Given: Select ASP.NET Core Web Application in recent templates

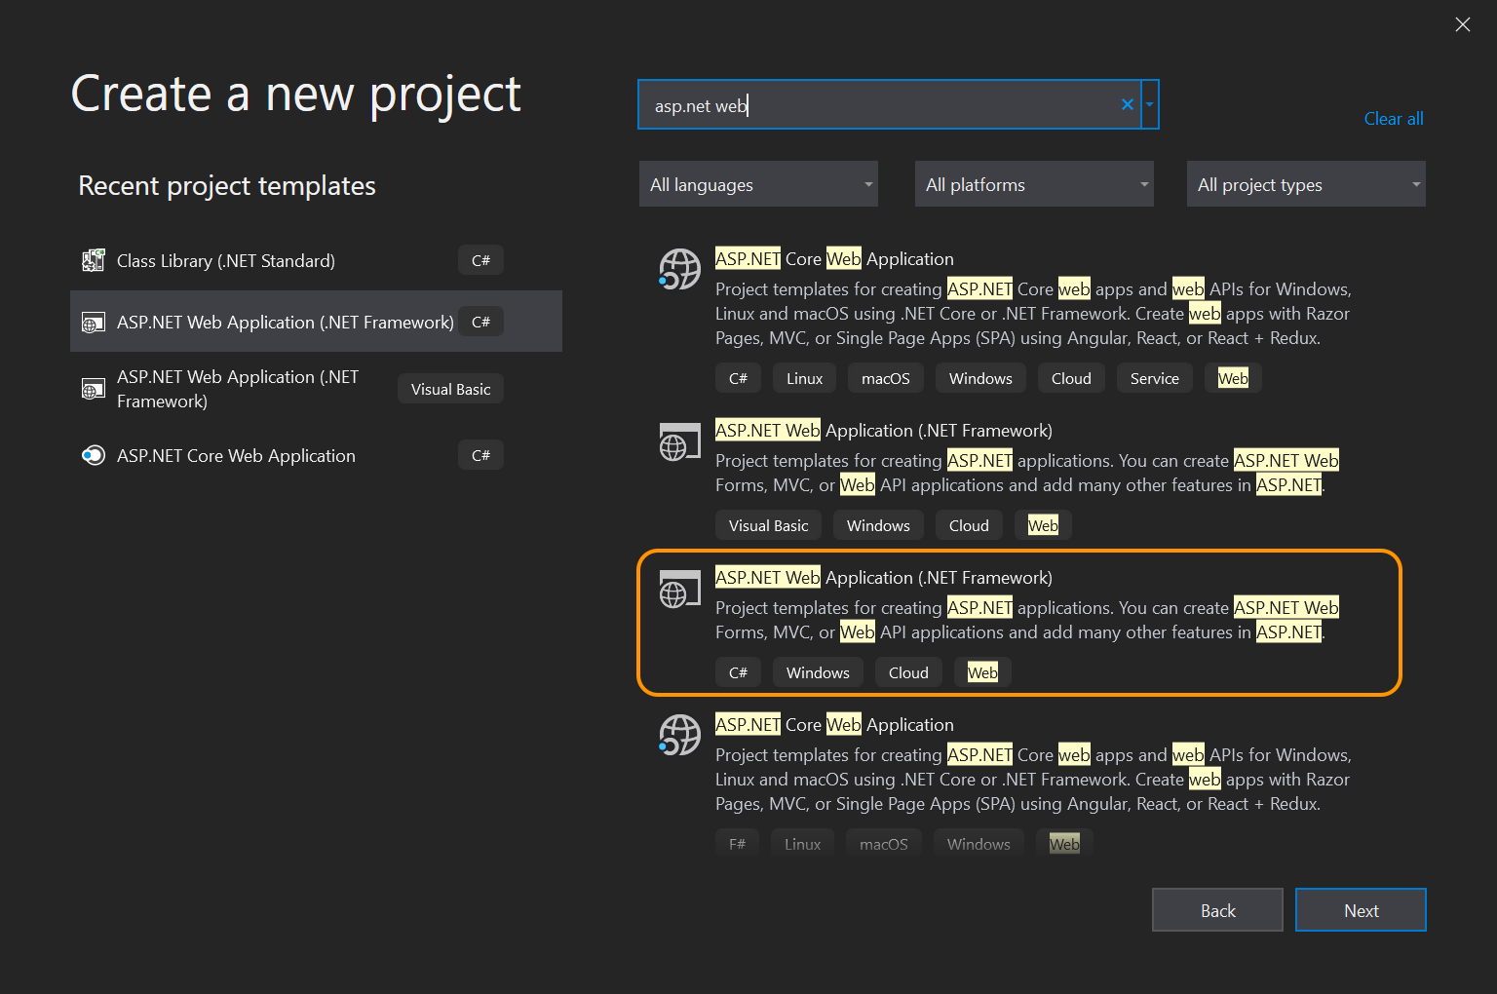Looking at the screenshot, I should (x=316, y=455).
